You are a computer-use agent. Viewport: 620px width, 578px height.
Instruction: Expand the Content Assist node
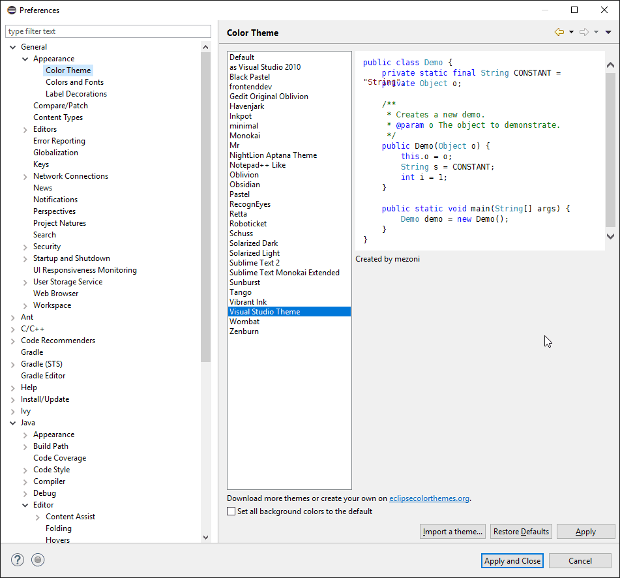(x=38, y=517)
